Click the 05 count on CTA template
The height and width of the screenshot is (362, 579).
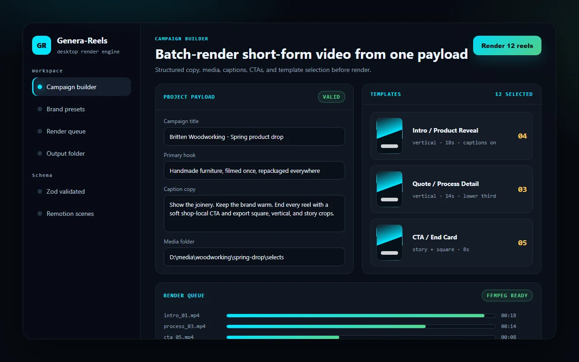click(522, 243)
